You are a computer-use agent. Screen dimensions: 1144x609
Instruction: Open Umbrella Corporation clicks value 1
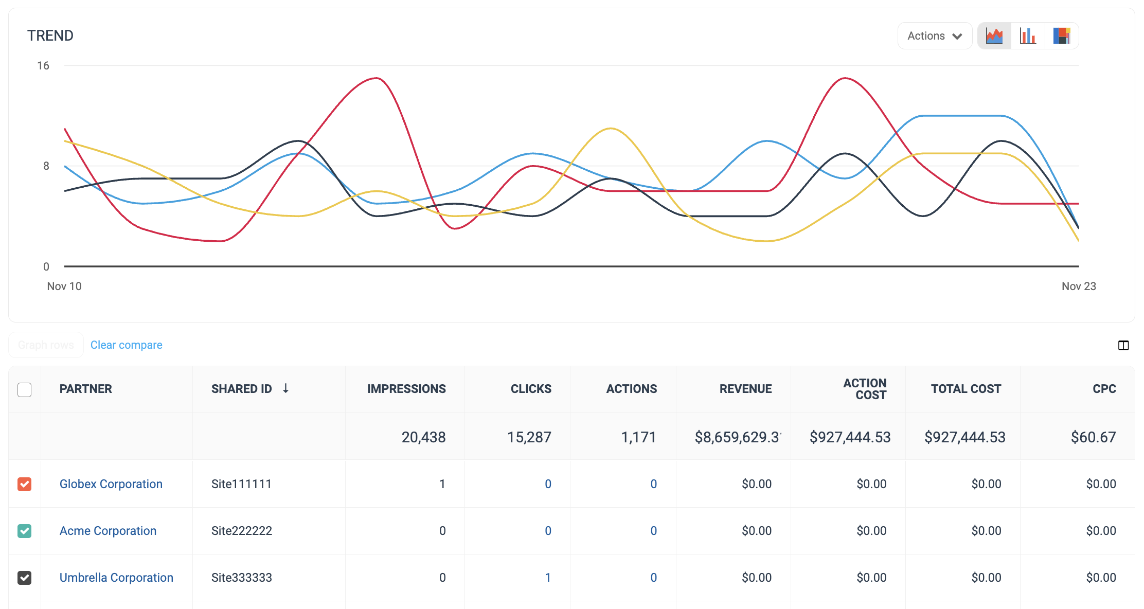tap(548, 578)
